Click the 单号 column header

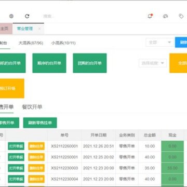tap(64, 135)
